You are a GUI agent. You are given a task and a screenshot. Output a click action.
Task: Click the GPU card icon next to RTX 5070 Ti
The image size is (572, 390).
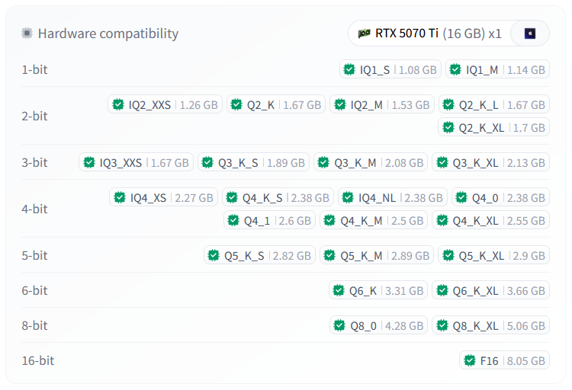364,34
